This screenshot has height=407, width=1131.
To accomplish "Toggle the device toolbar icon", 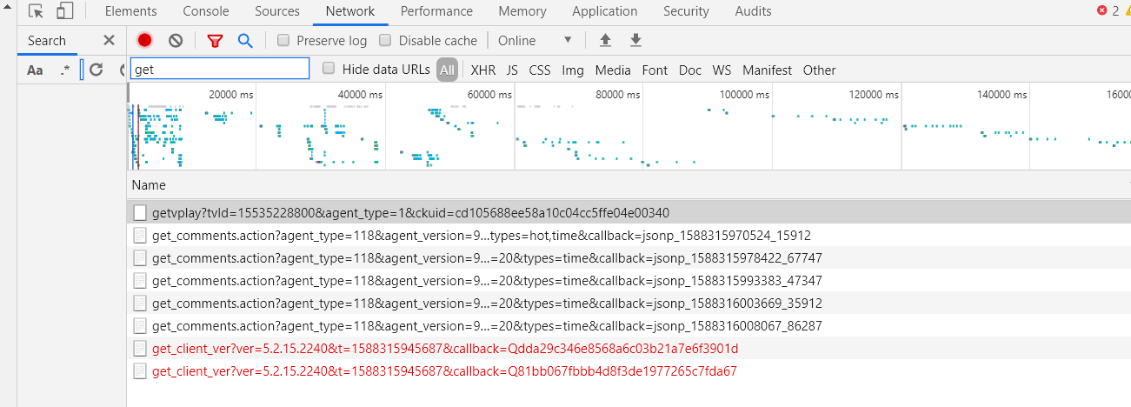I will click(64, 11).
